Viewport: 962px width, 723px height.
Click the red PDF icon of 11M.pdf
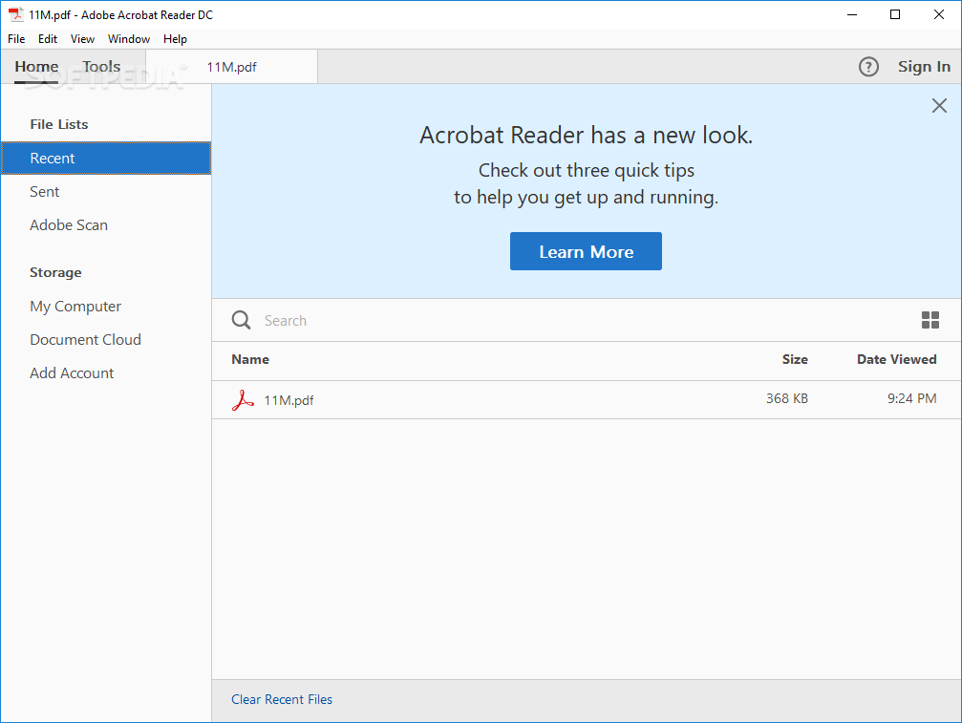pyautogui.click(x=243, y=400)
